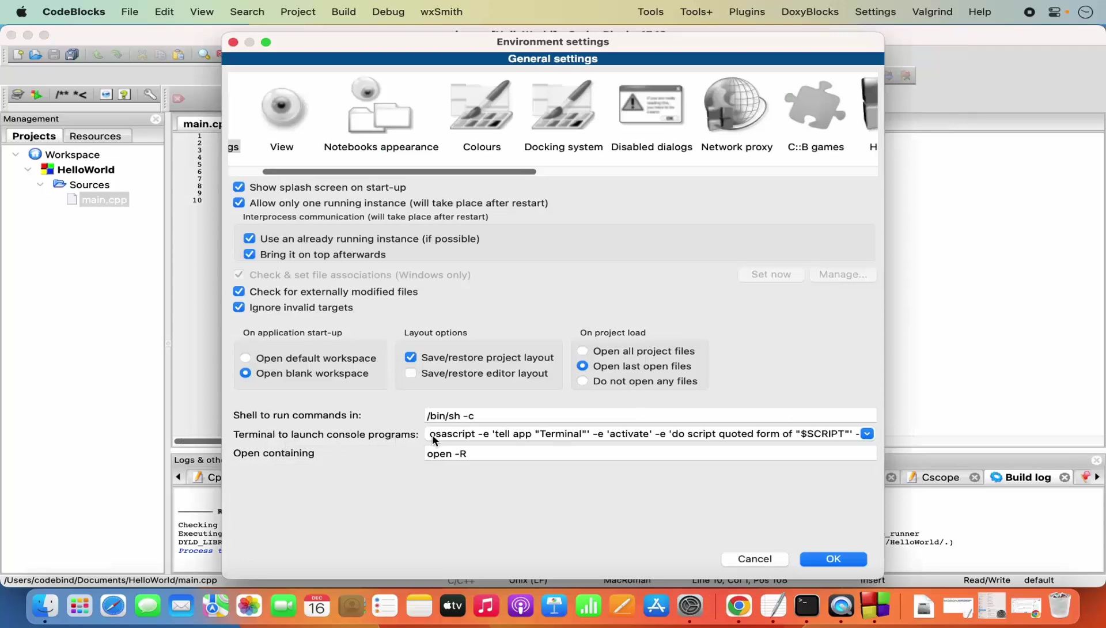Open the wxSmith menu
Screen dimensions: 1106x628
tap(441, 12)
